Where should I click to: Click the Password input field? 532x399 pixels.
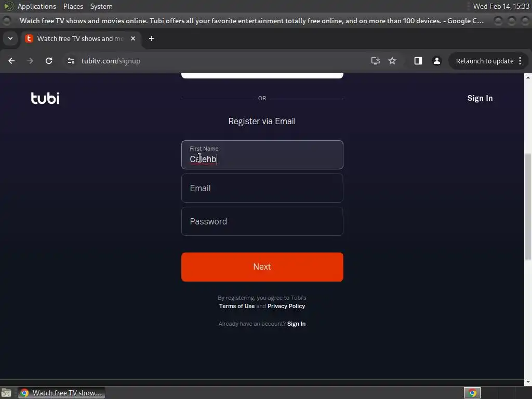262,221
